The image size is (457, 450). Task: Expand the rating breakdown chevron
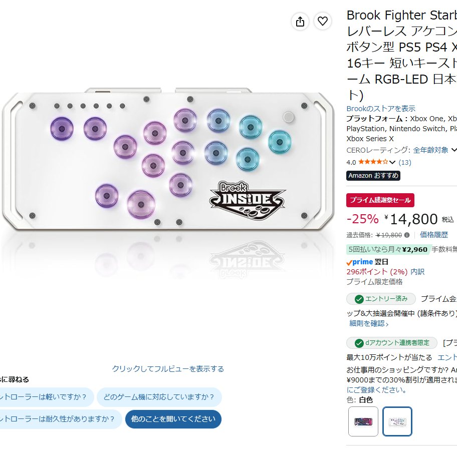point(392,162)
